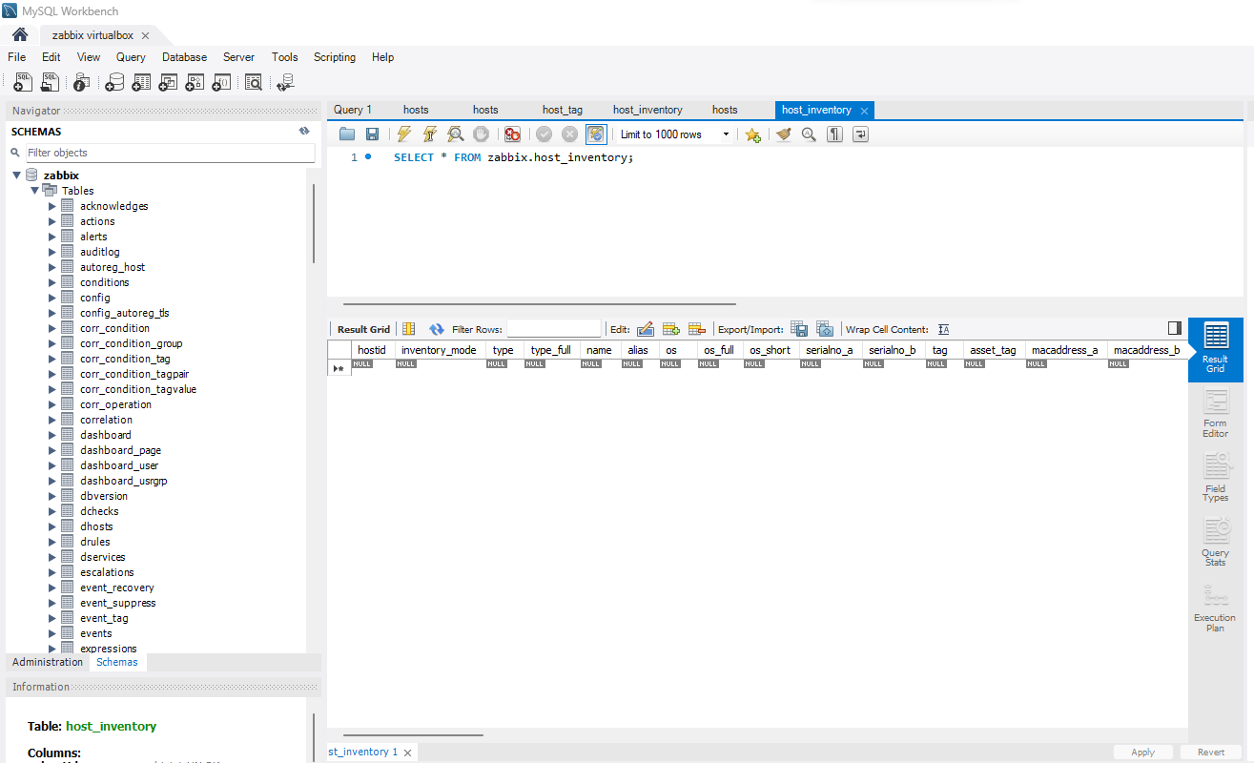
Task: Open the Form Editor panel
Action: 1215,413
